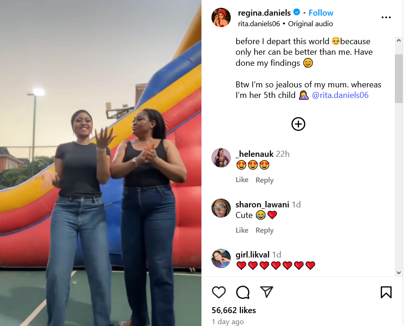This screenshot has width=405, height=326.
Task: Open the three-dot more options menu
Action: pyautogui.click(x=386, y=17)
